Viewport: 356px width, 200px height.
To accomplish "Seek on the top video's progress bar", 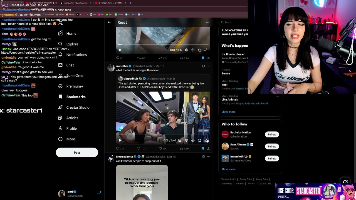I will [x=163, y=44].
